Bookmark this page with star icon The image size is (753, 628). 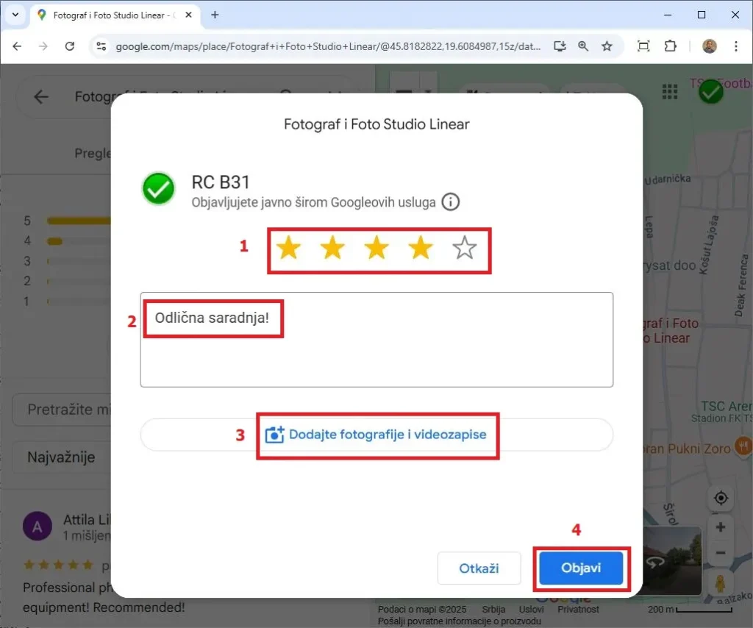(x=607, y=46)
